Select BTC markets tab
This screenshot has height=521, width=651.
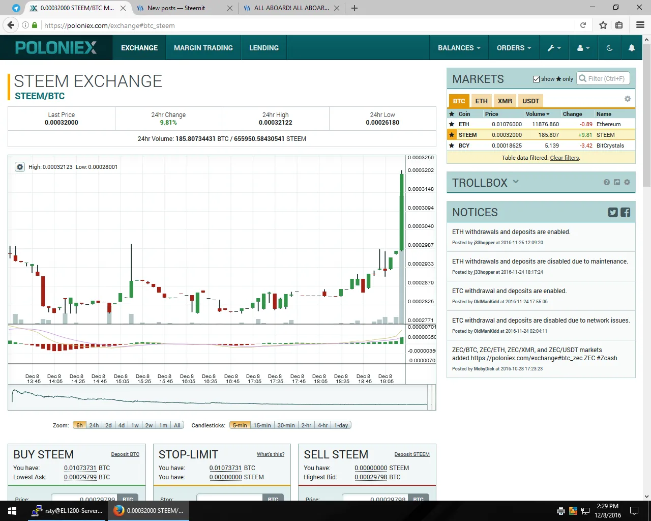pos(459,101)
